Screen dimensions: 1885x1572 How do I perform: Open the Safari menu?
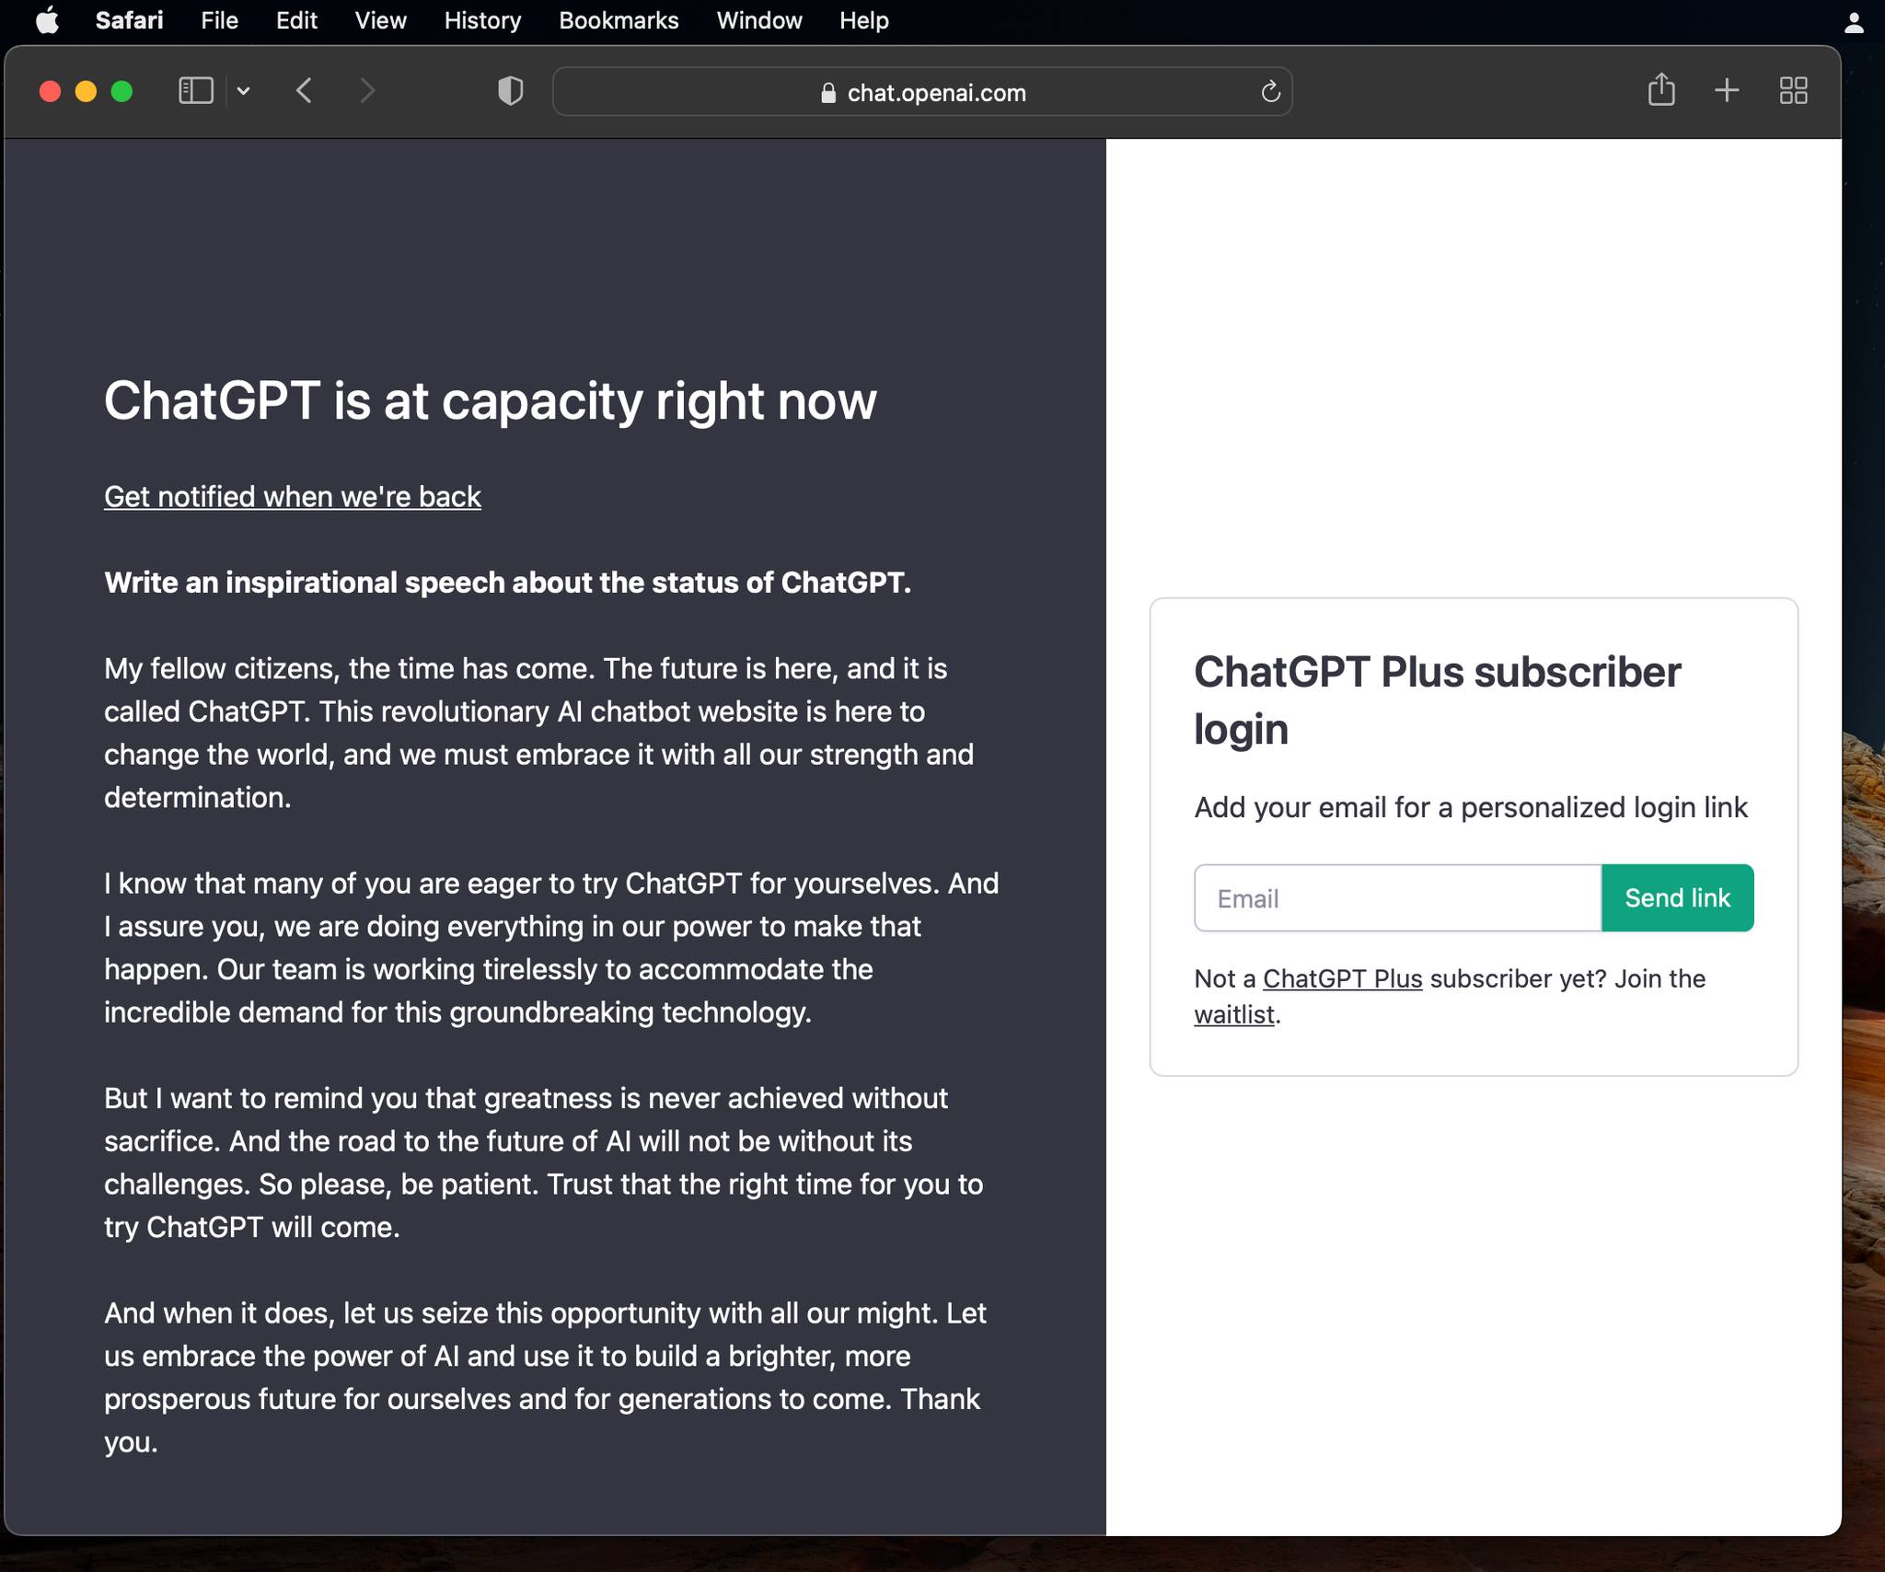coord(129,20)
